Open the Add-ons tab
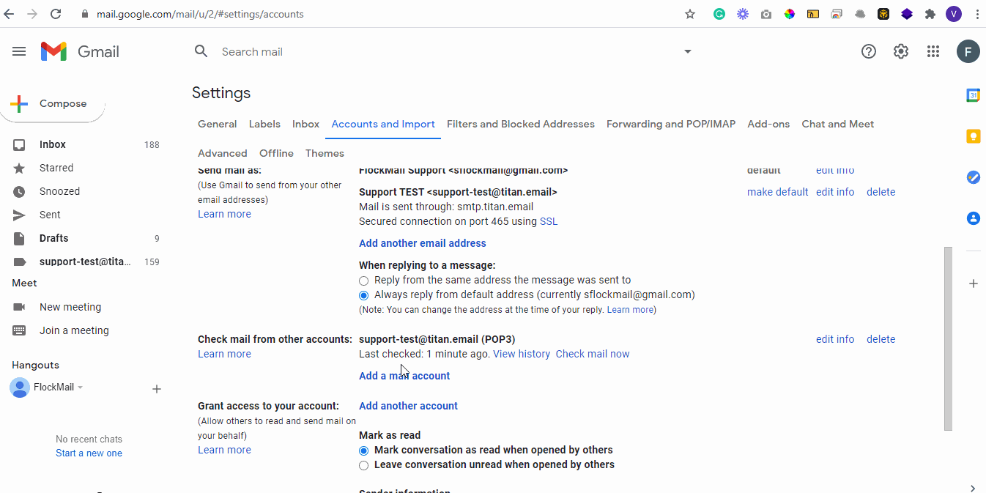This screenshot has height=493, width=986. click(x=768, y=124)
